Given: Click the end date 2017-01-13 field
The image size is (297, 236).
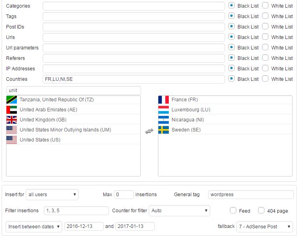Looking at the screenshot, I should point(135,226).
